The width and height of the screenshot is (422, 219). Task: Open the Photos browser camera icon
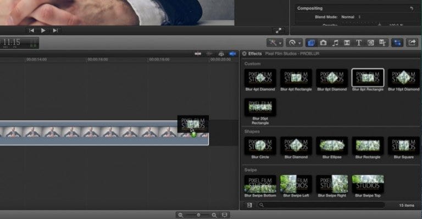(323, 43)
